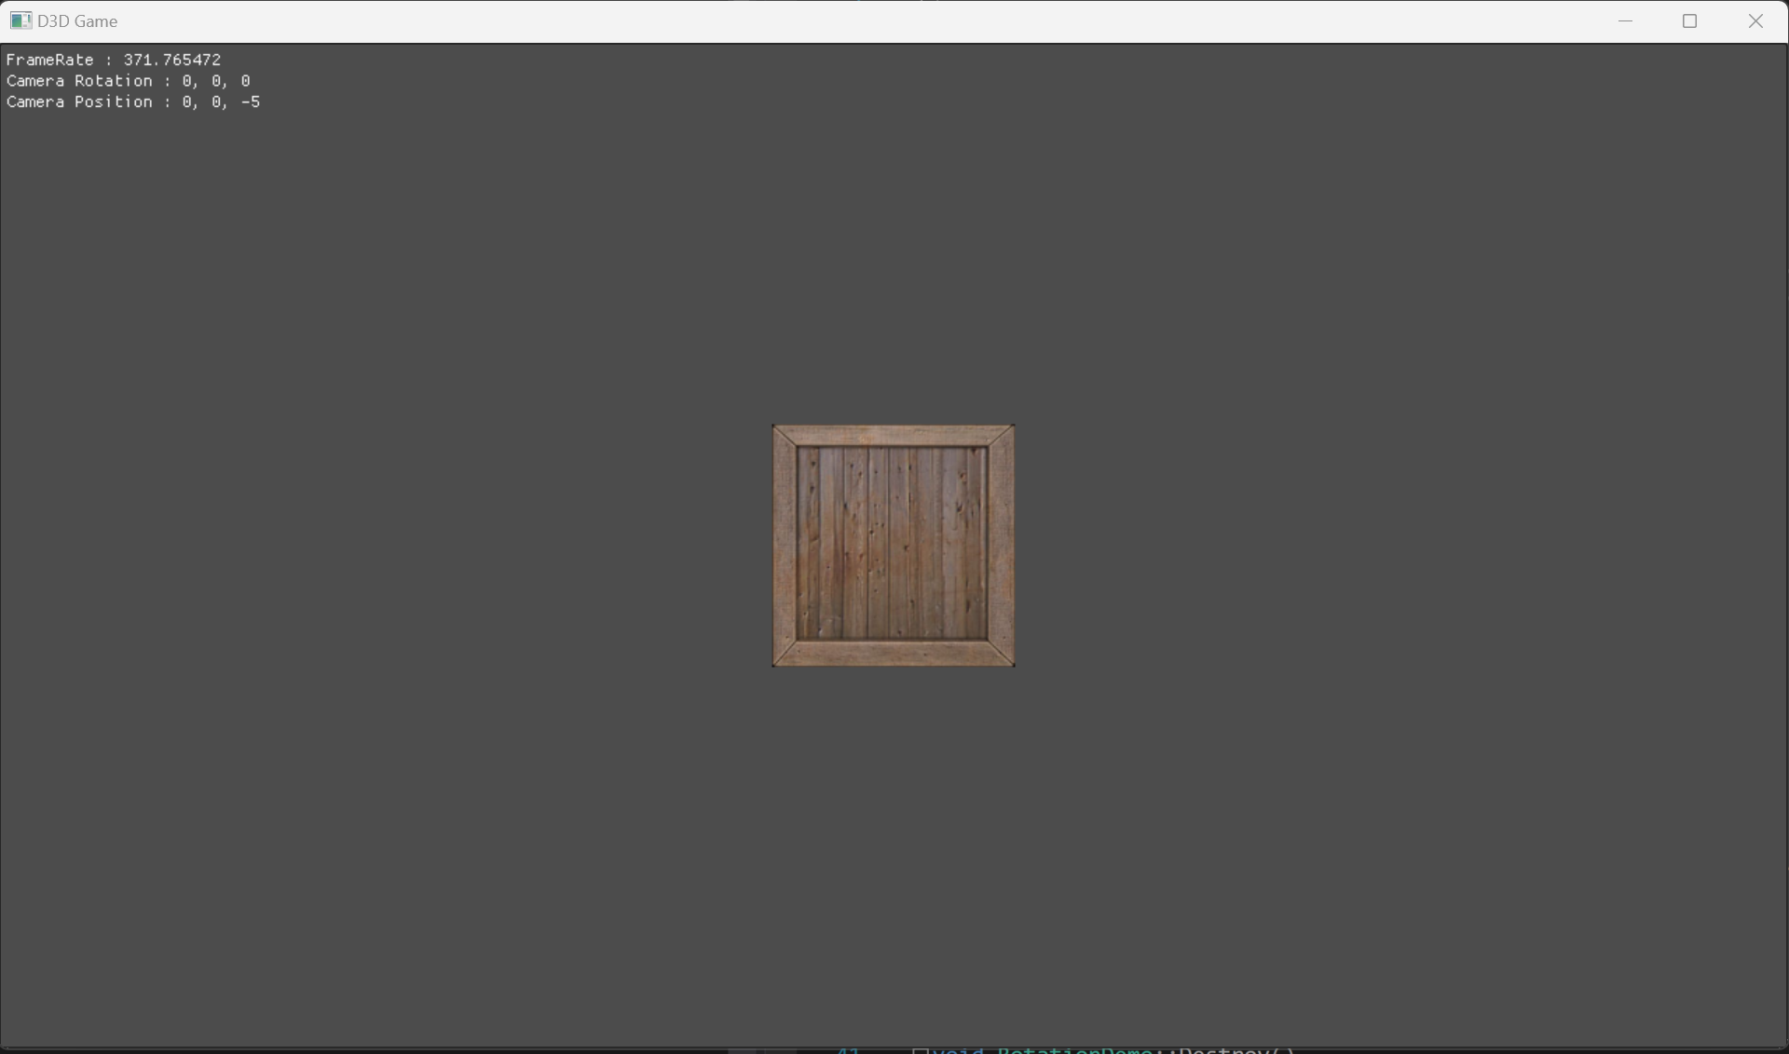
Task: Click the crate's left wooden frame edge
Action: [x=785, y=546]
